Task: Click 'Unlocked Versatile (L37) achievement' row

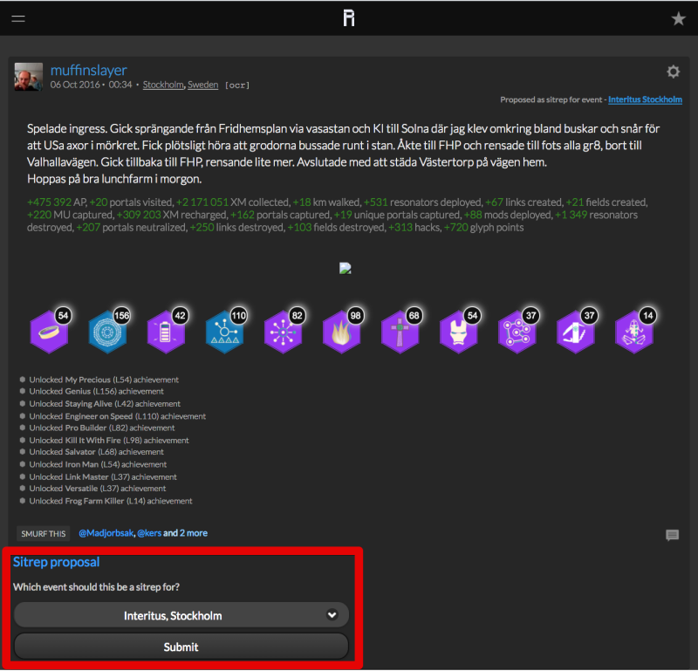Action: pyautogui.click(x=98, y=489)
